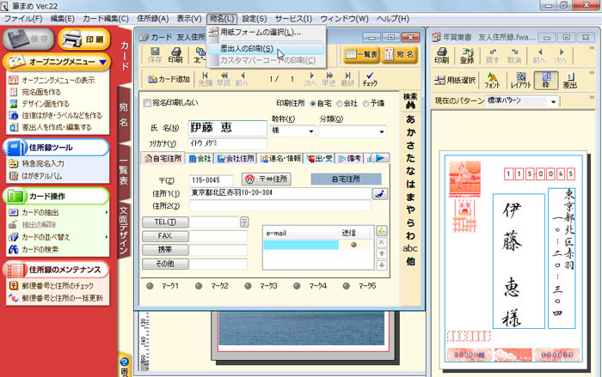The height and width of the screenshot is (377, 602).
Task: Switch to the 連名・情報 tab
Action: [280, 158]
